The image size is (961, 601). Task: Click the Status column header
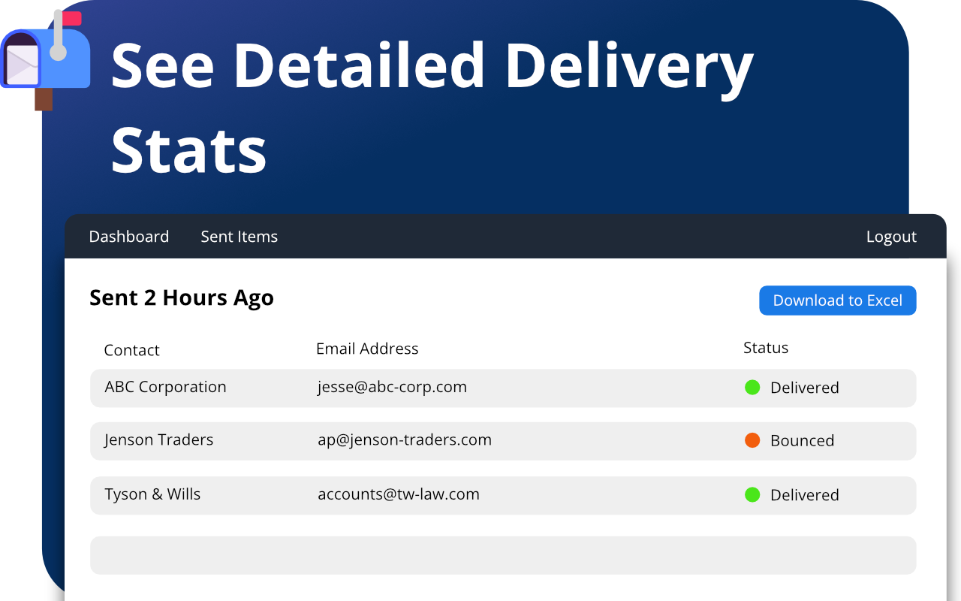coord(766,348)
